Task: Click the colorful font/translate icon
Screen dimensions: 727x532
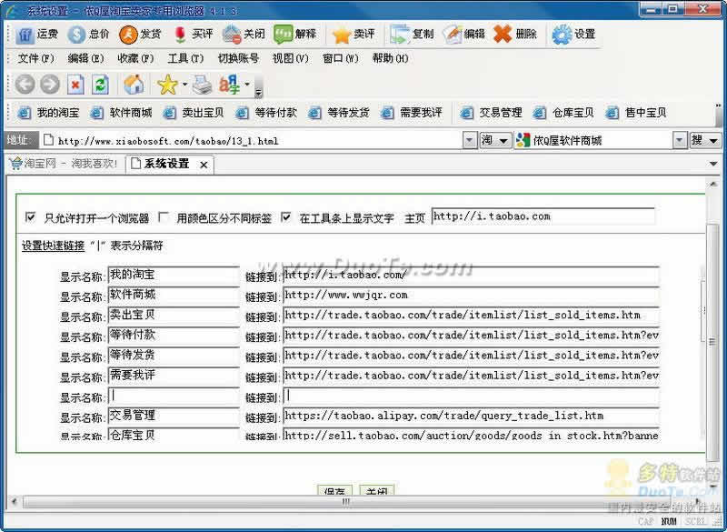Action: (230, 85)
